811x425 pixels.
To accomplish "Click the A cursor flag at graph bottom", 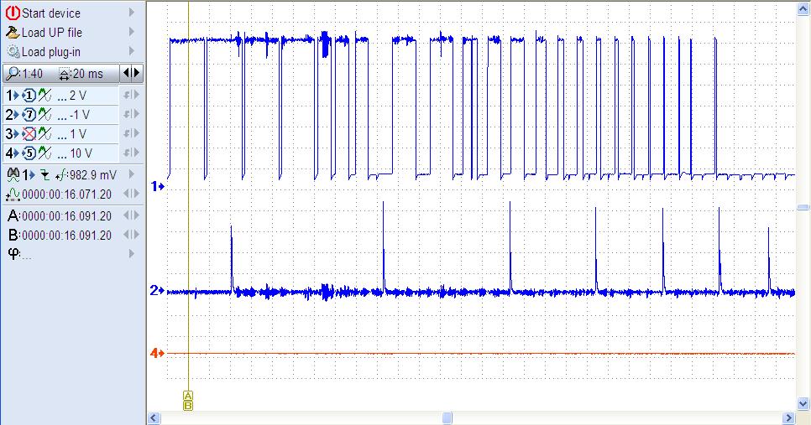I will click(188, 396).
